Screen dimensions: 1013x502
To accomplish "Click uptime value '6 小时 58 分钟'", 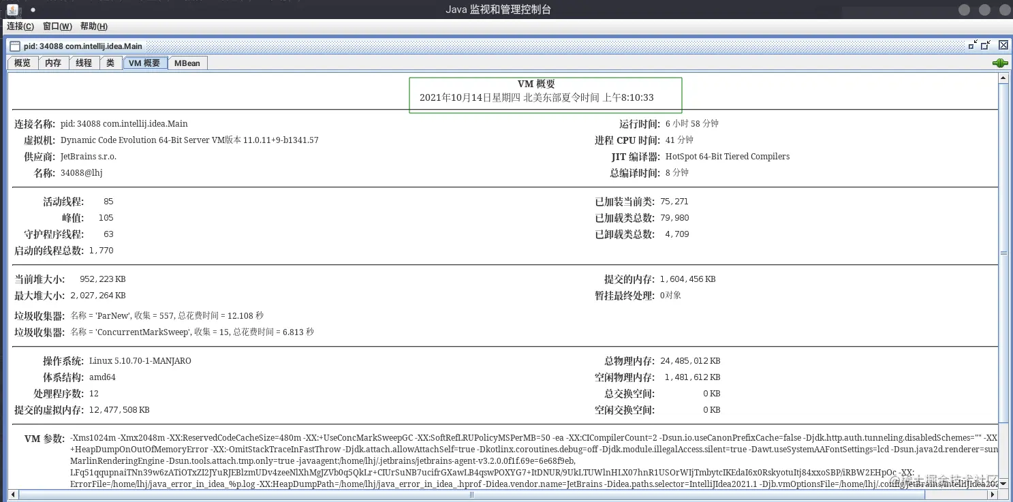I will [692, 124].
